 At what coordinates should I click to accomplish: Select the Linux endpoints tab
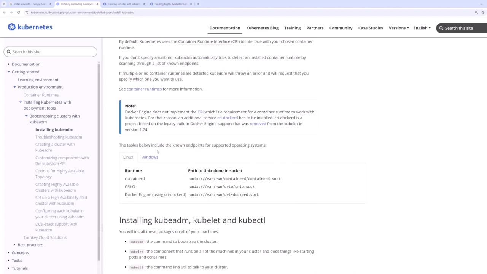coord(128,157)
